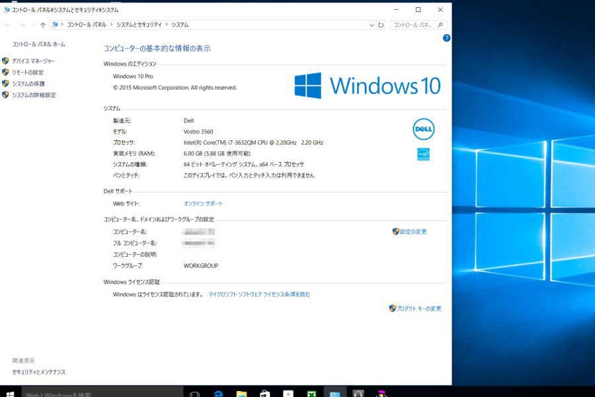Viewport: 595px width, 397px height.
Task: Open the Store icon on the taskbar
Action: click(265, 394)
